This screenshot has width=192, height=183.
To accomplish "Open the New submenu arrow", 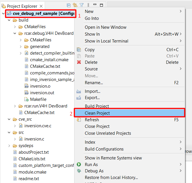I will coord(181,11).
